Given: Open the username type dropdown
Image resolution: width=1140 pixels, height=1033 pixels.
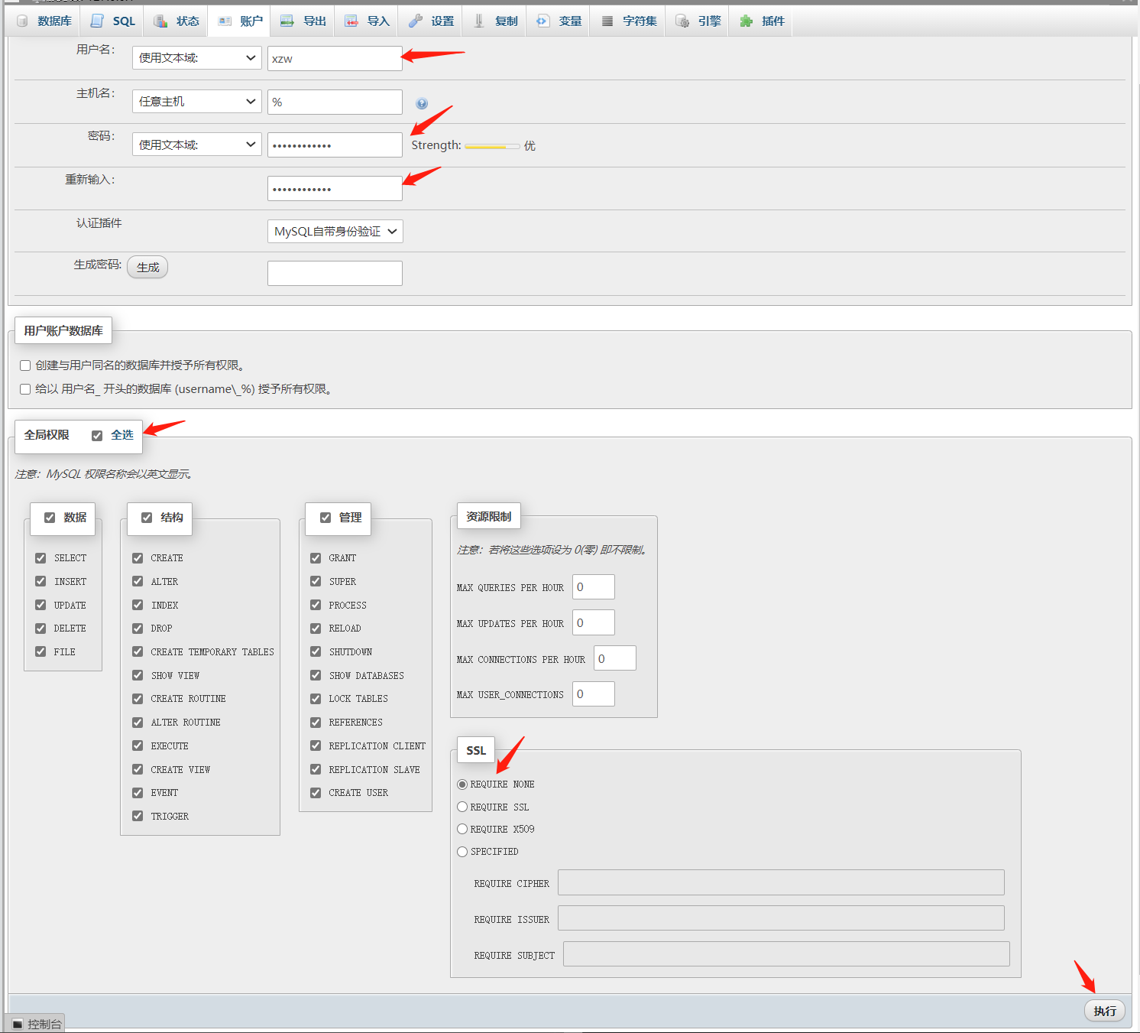Looking at the screenshot, I should pyautogui.click(x=197, y=58).
